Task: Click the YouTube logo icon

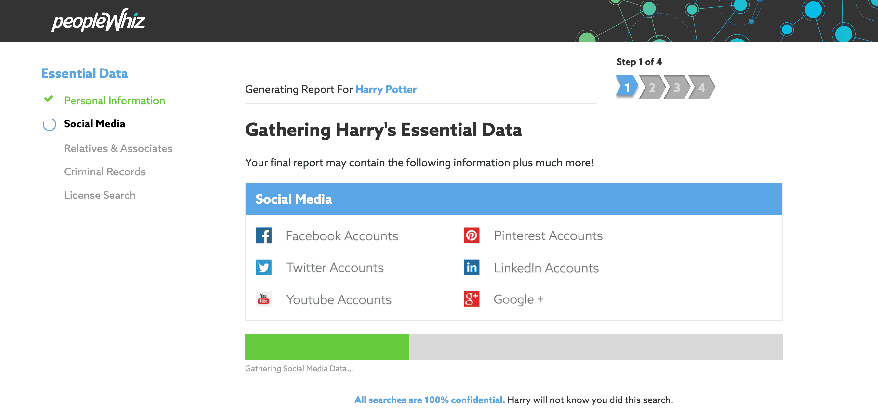Action: tap(263, 299)
